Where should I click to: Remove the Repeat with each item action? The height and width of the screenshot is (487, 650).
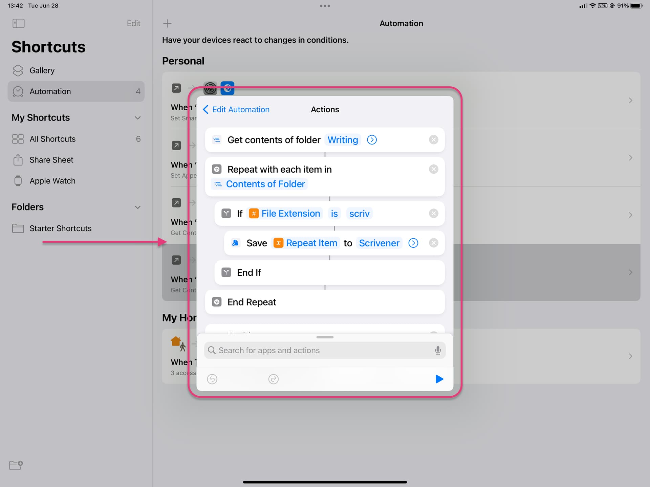(x=433, y=169)
